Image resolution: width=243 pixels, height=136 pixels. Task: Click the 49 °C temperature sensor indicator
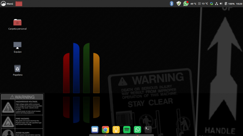point(193,4)
